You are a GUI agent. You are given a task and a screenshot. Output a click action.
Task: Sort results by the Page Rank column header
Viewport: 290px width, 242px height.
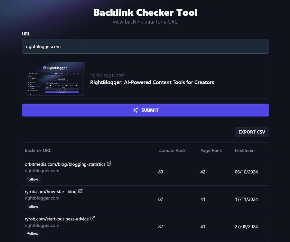(211, 150)
